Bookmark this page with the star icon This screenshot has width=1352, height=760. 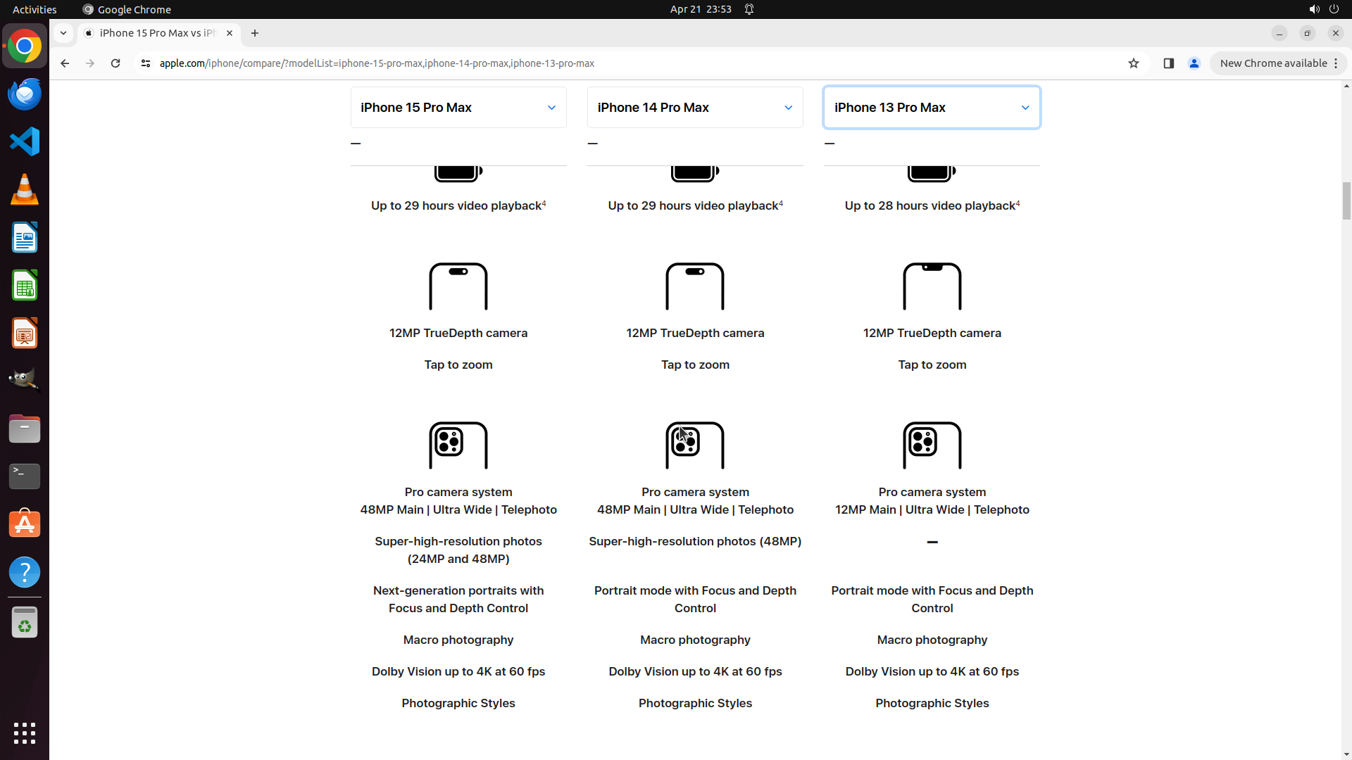[x=1133, y=63]
